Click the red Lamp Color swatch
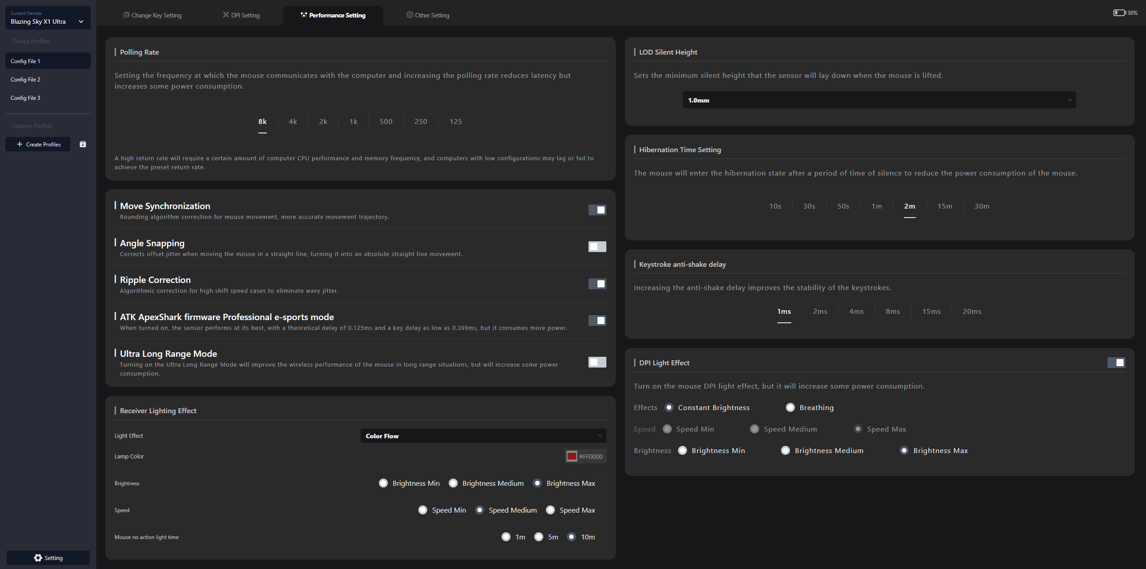The width and height of the screenshot is (1146, 569). tap(571, 456)
